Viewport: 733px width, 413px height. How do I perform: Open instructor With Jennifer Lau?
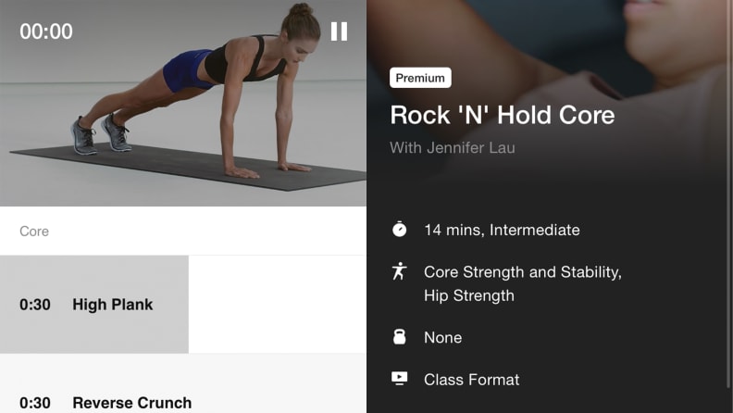(x=452, y=148)
